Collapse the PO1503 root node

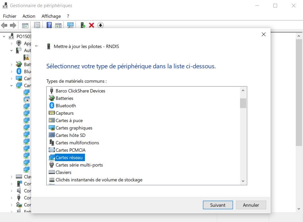(x=4, y=36)
